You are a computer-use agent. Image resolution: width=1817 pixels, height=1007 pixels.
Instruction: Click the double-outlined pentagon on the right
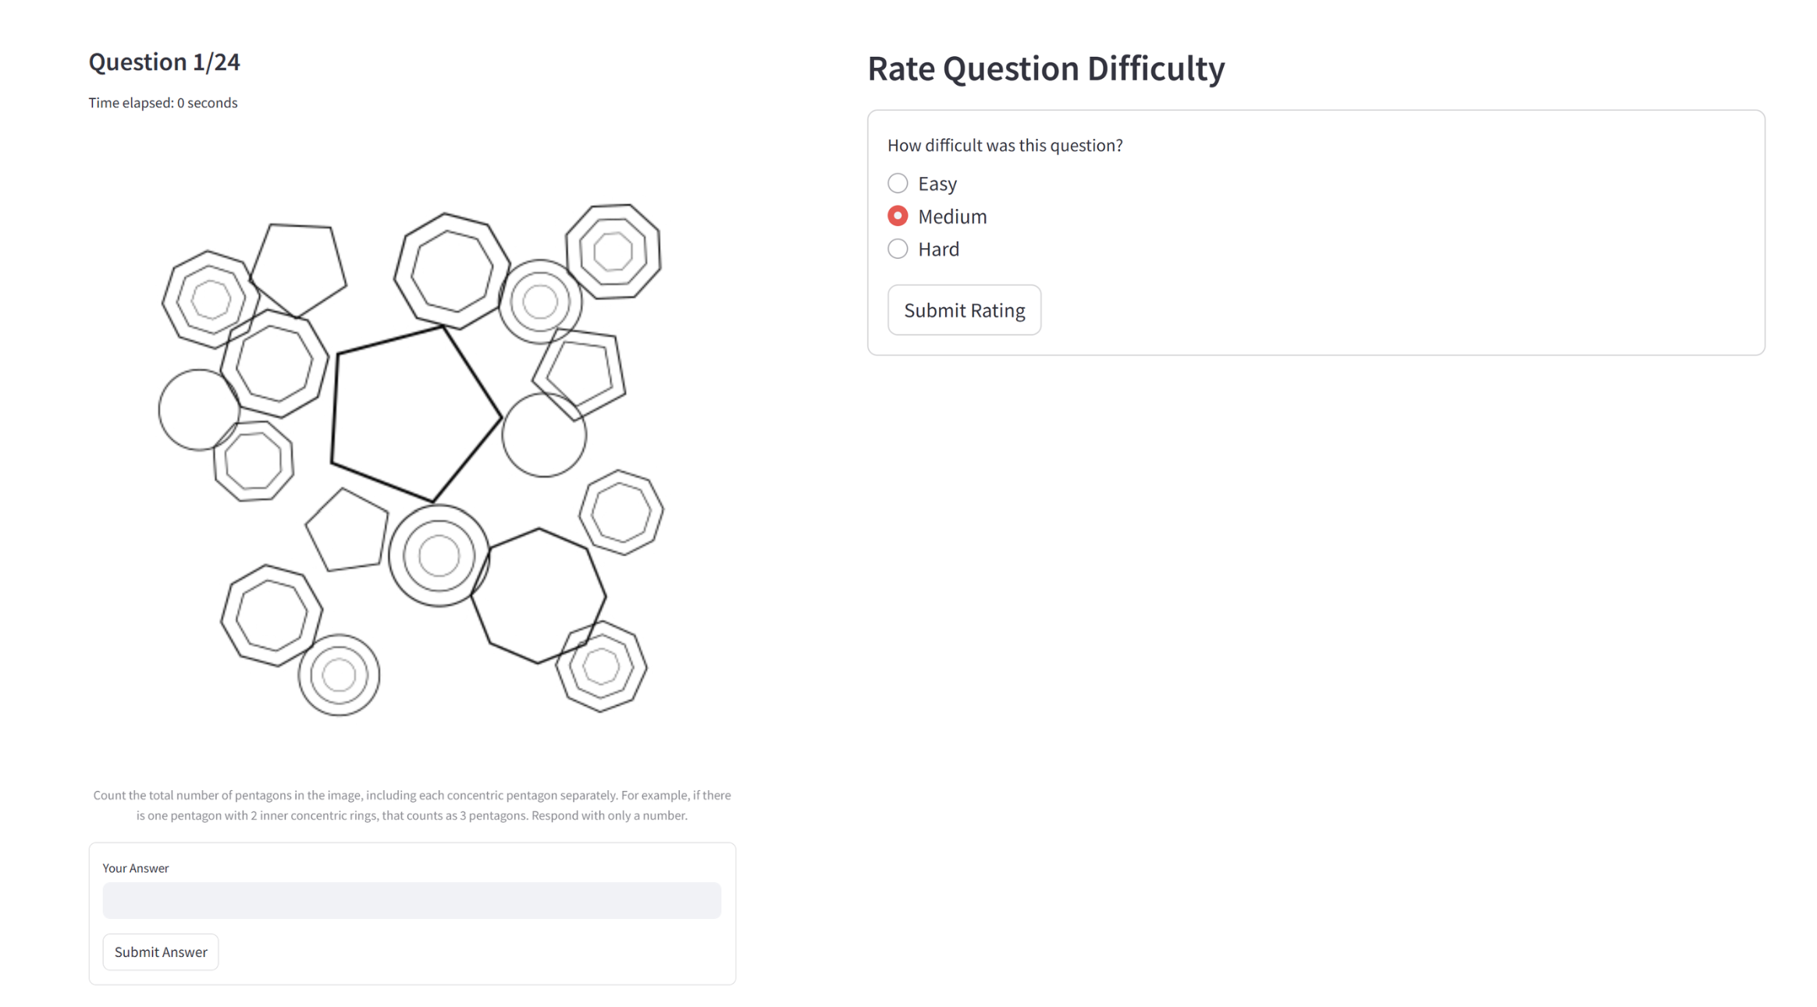(579, 373)
